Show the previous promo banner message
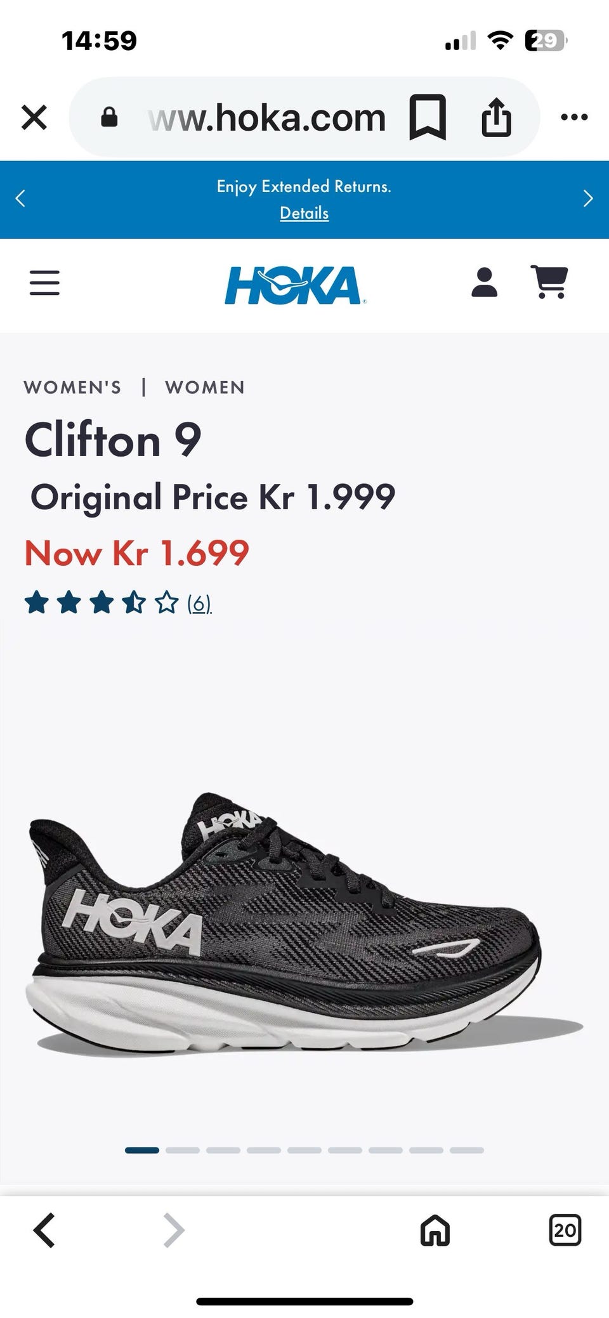Screen dimensions: 609x1318 tap(20, 199)
